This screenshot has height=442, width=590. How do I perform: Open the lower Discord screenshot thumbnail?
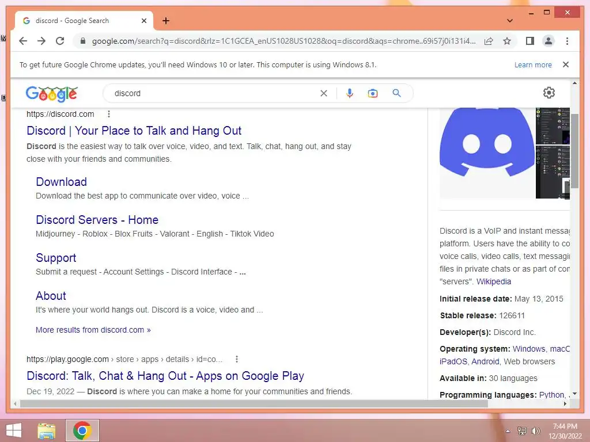(553, 172)
